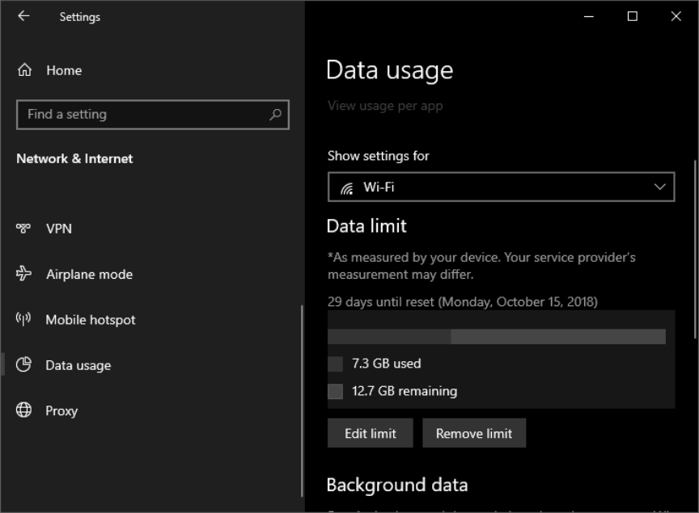Click the Mobile hotspot signal icon
Image resolution: width=699 pixels, height=513 pixels.
point(23,319)
